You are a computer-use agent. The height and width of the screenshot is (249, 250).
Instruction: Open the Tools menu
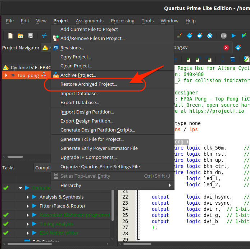click(147, 21)
